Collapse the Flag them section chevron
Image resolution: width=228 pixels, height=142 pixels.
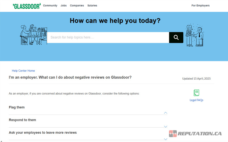pyautogui.click(x=166, y=113)
